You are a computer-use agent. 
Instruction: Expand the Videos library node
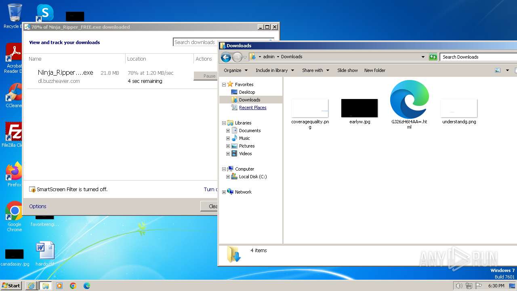tap(228, 154)
